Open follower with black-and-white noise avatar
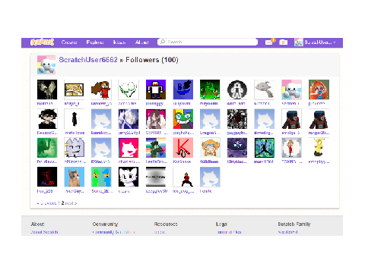Image resolution: width=365 pixels, height=273 pixels. pyautogui.click(x=237, y=119)
